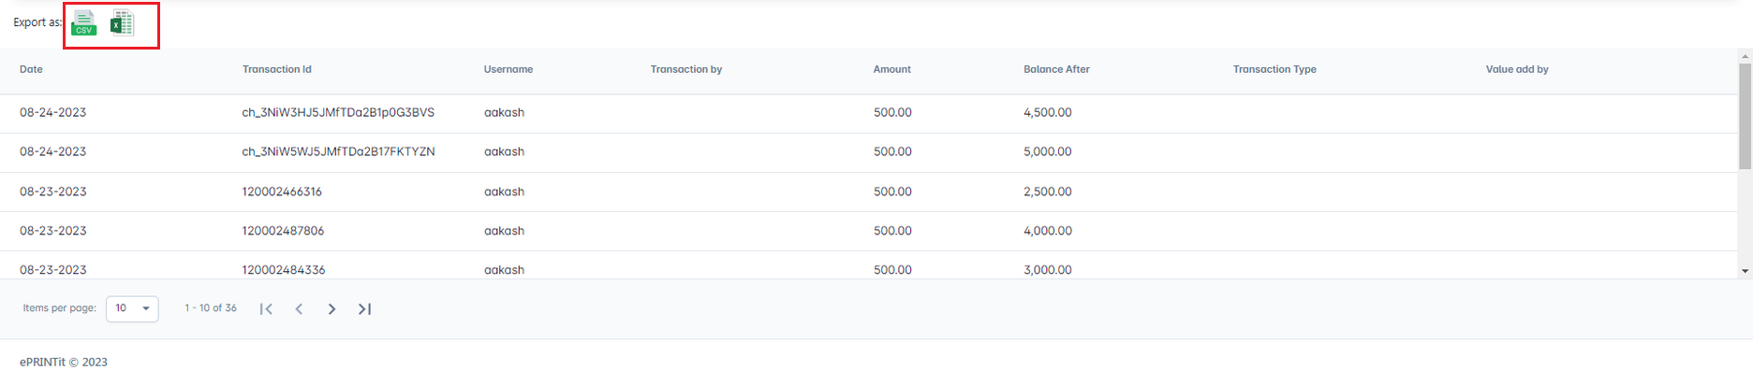The image size is (1753, 384).
Task: Advance to the next page
Action: 331,309
